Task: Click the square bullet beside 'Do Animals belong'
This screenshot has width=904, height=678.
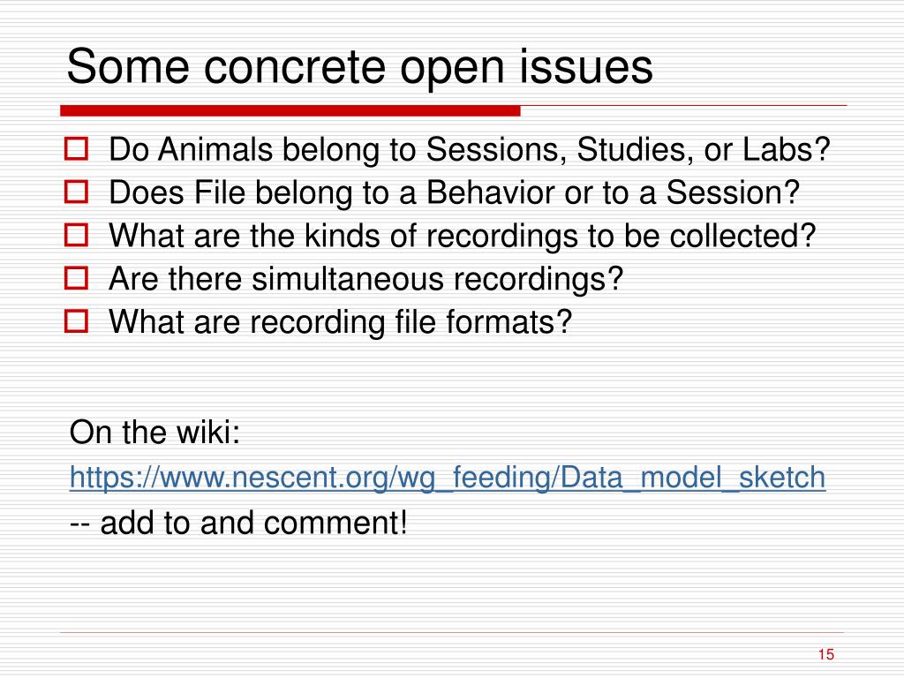Action: (x=76, y=148)
